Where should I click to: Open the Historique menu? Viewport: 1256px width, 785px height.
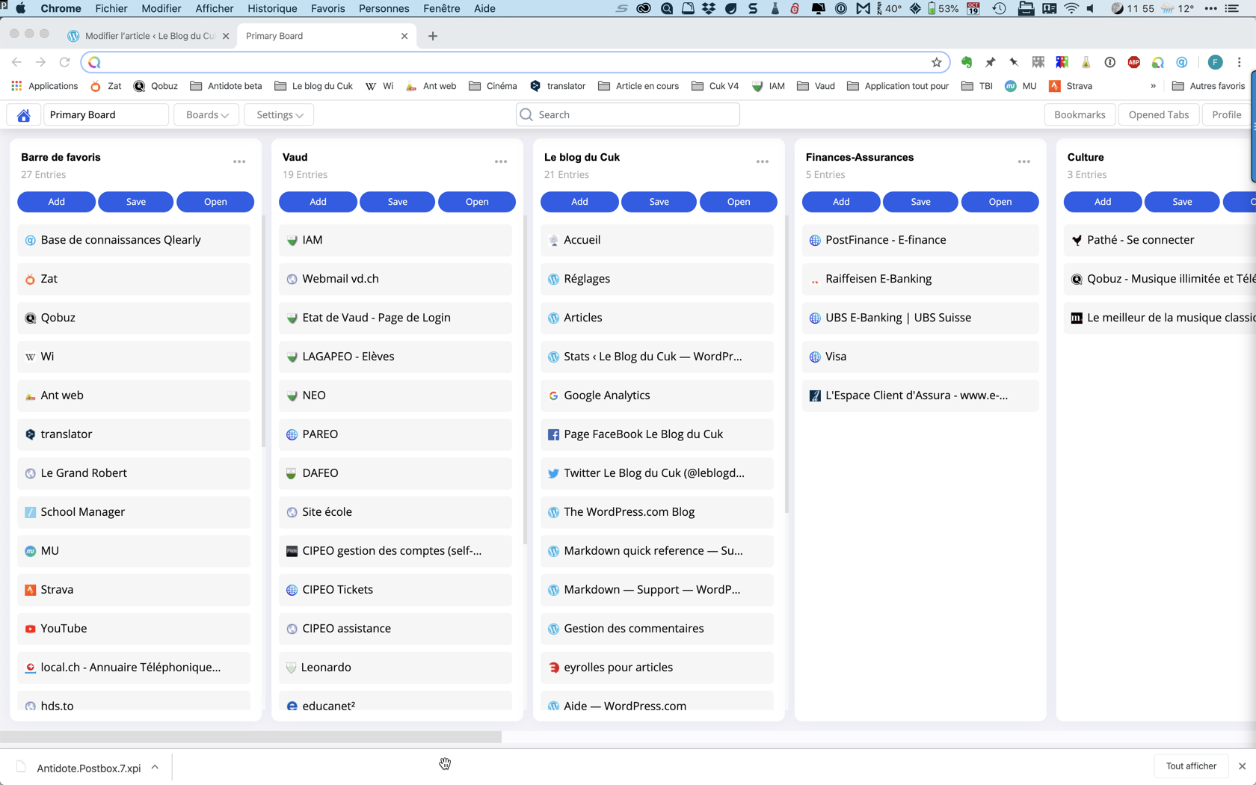(x=272, y=8)
